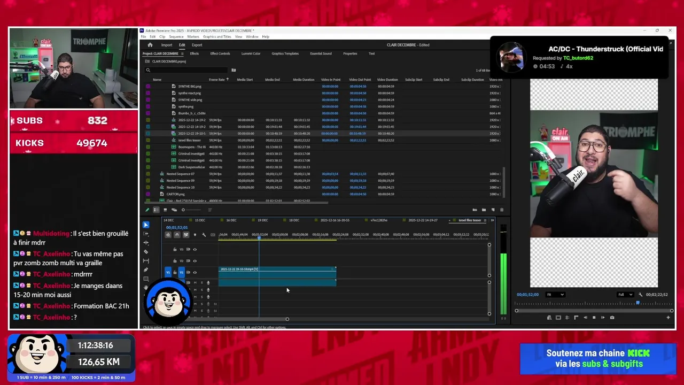The height and width of the screenshot is (385, 684).
Task: Select the Rectangle tool
Action: 146,279
